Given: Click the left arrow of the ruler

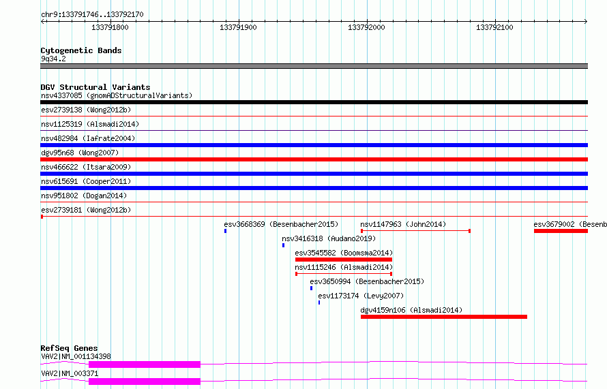Looking at the screenshot, I should coord(42,22).
